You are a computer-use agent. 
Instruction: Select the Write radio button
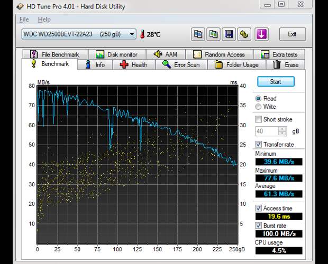click(258, 107)
